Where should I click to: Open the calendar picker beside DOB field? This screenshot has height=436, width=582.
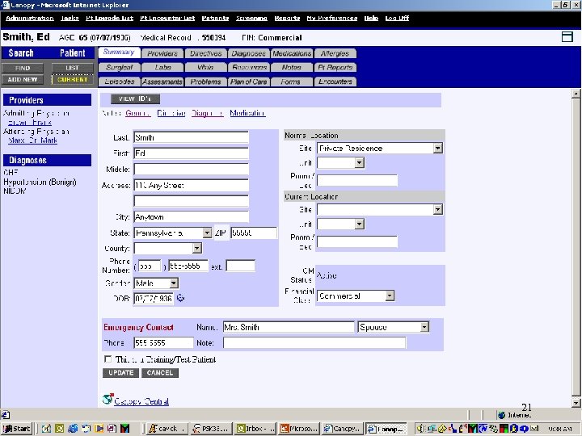coord(180,298)
